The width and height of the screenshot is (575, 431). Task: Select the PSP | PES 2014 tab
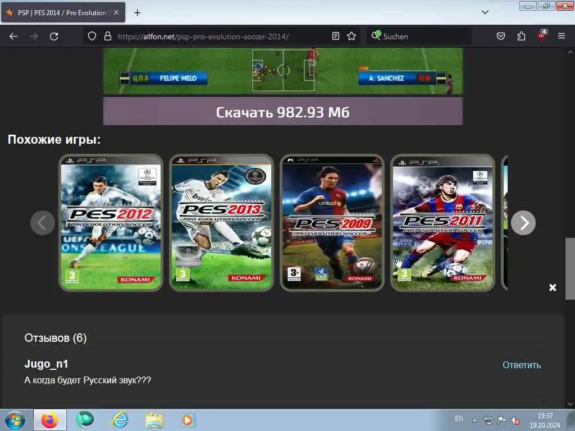(x=63, y=12)
